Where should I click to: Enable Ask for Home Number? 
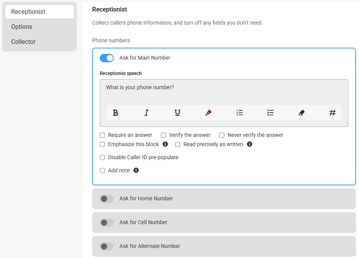(x=107, y=199)
